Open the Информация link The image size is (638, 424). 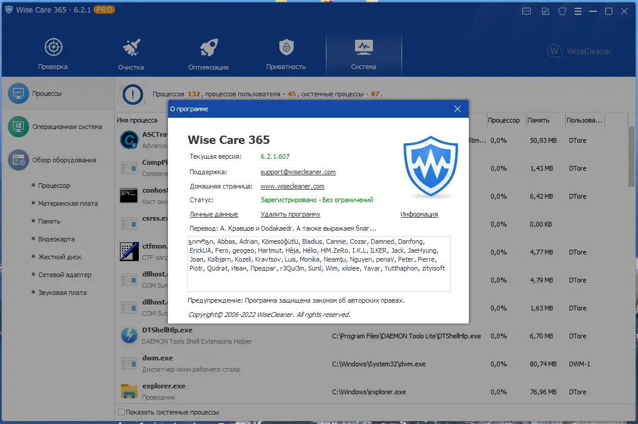click(419, 213)
